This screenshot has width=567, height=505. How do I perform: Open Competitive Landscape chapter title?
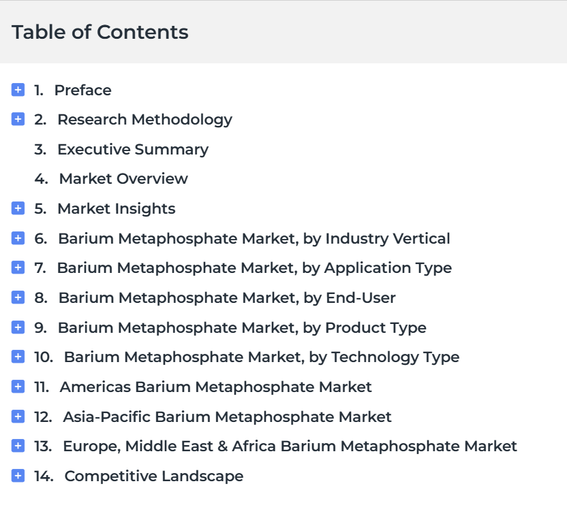pos(153,476)
